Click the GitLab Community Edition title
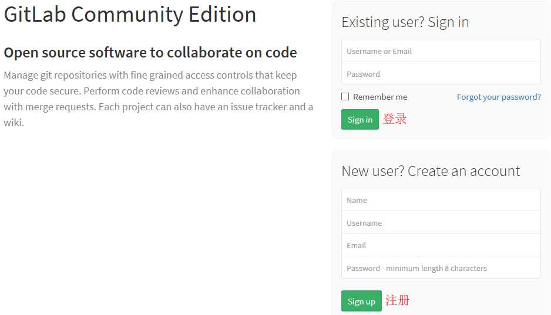Viewport: 551px width, 315px height. [130, 15]
